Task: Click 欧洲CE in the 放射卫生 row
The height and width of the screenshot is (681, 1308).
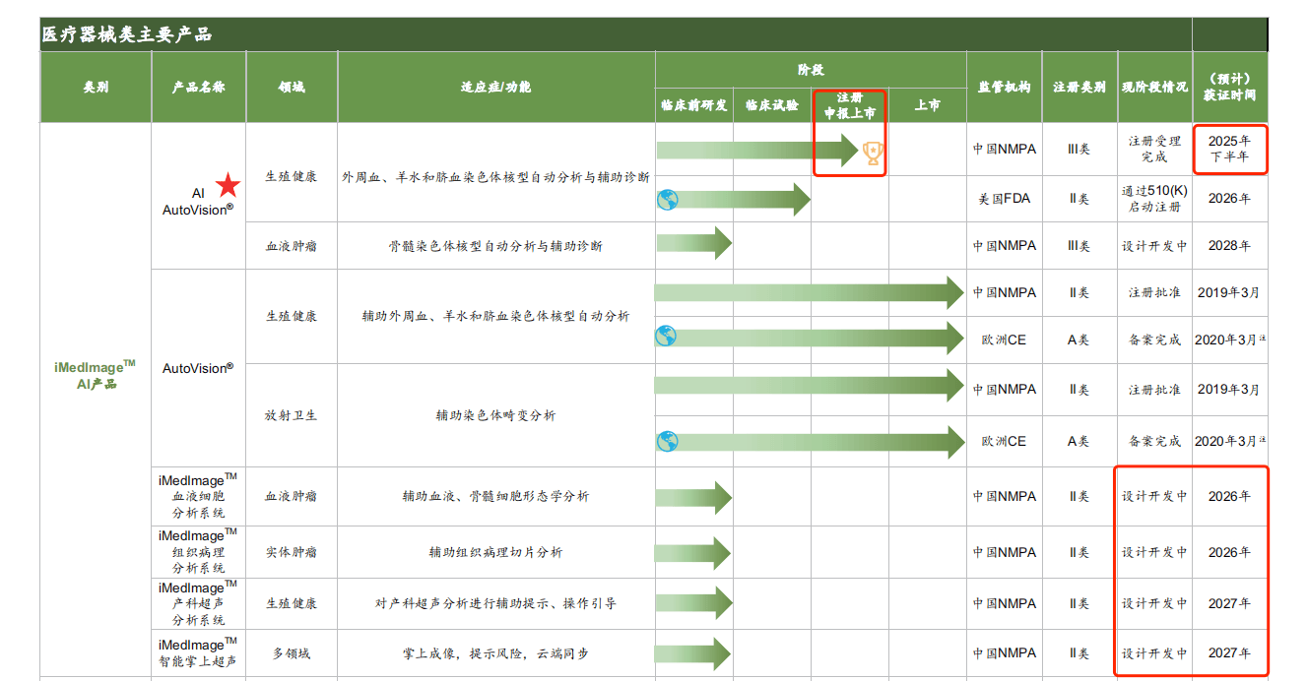Action: pyautogui.click(x=1005, y=441)
